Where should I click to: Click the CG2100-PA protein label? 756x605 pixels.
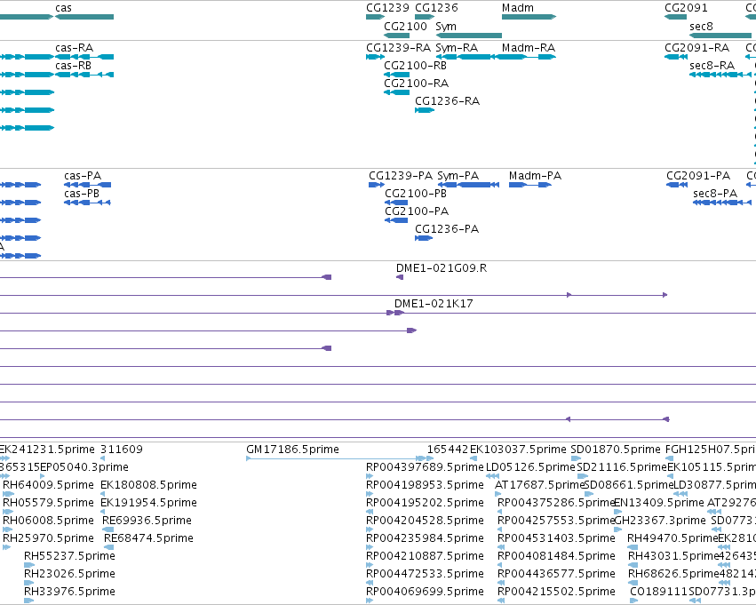417,211
